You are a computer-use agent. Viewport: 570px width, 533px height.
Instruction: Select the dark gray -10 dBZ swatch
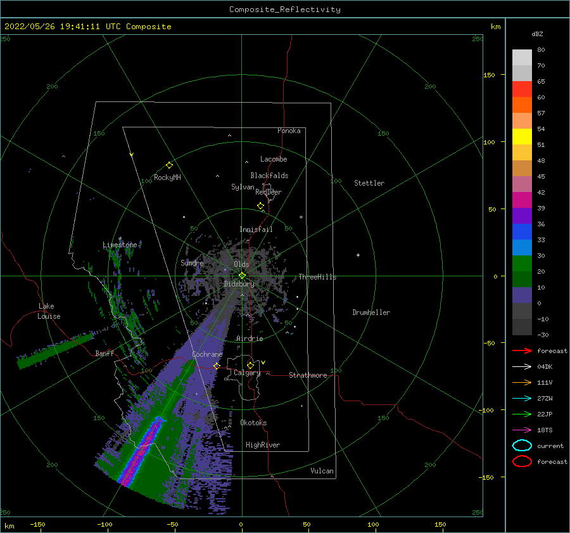click(522, 327)
